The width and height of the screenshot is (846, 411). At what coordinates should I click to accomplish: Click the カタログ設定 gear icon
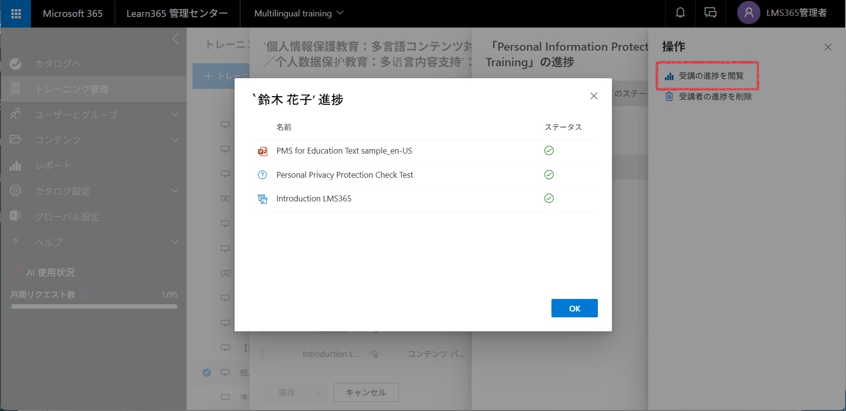pos(15,190)
